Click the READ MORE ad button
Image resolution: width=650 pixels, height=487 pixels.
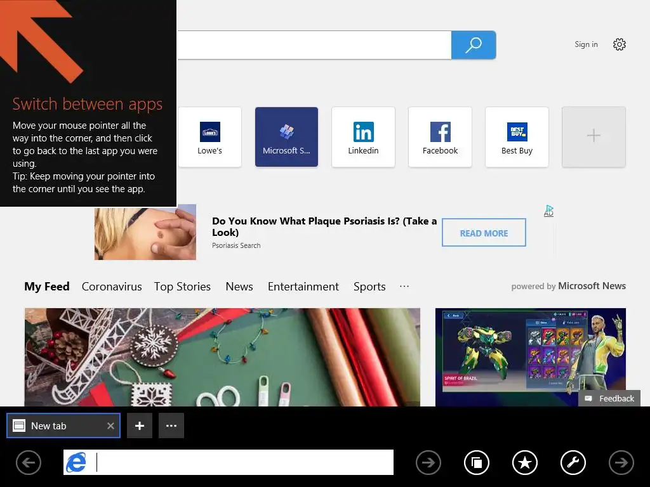point(484,233)
